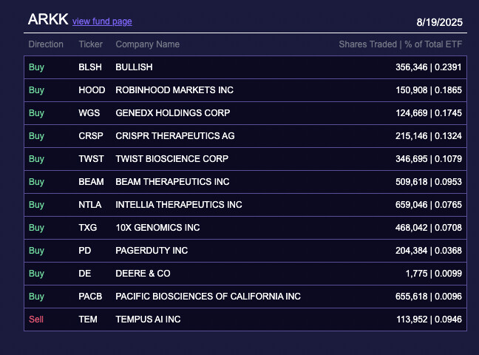
Task: Click Buy label in the PACB row
Action: point(36,297)
